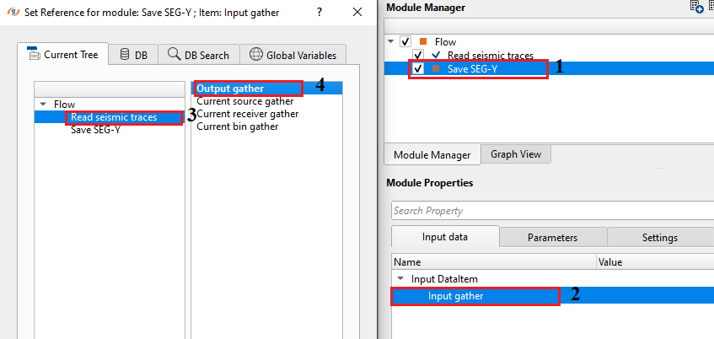Image resolution: width=714 pixels, height=339 pixels.
Task: Open the Global Variables tab
Action: (x=293, y=55)
